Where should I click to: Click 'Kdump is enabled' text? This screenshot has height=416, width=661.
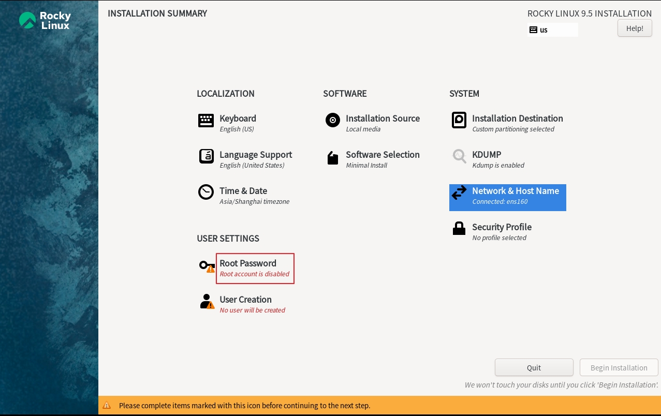[498, 166]
